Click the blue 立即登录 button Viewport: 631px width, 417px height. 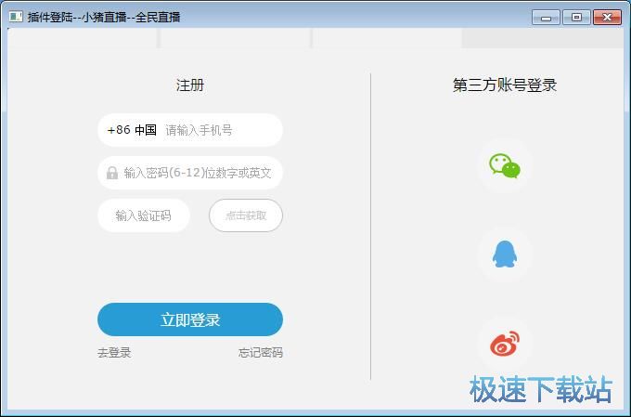pos(190,319)
